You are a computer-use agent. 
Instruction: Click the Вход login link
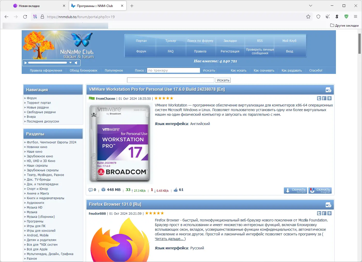click(x=289, y=51)
